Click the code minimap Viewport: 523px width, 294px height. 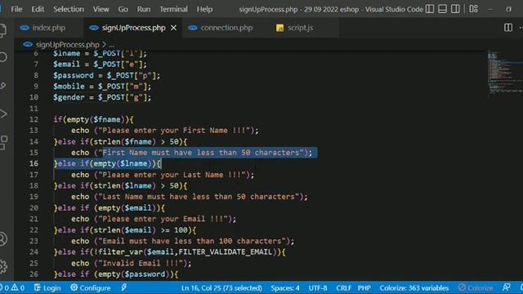[x=504, y=74]
